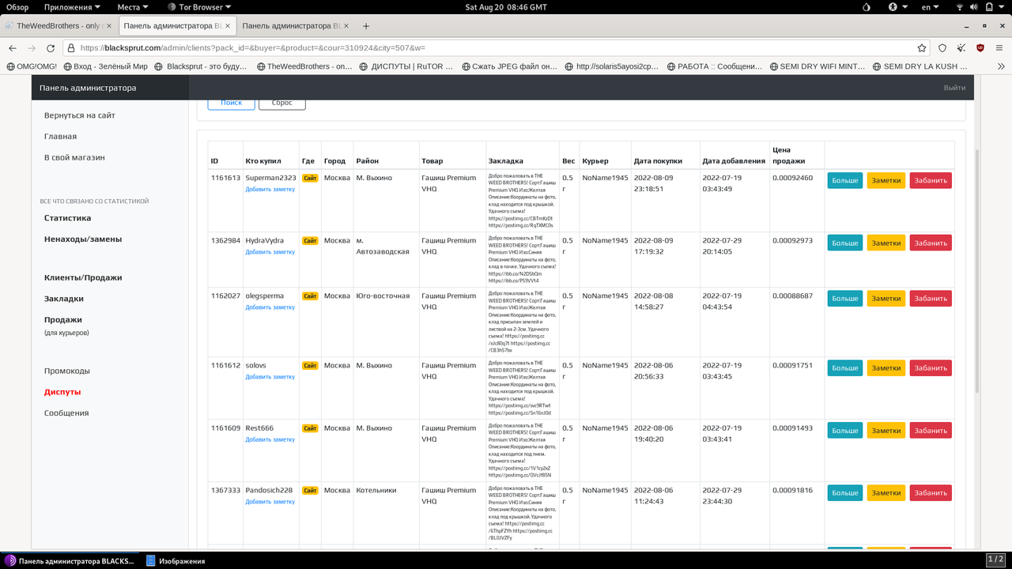Click Добавить заметку under Superman2323
Screen dimensions: 1012x569
click(x=270, y=190)
